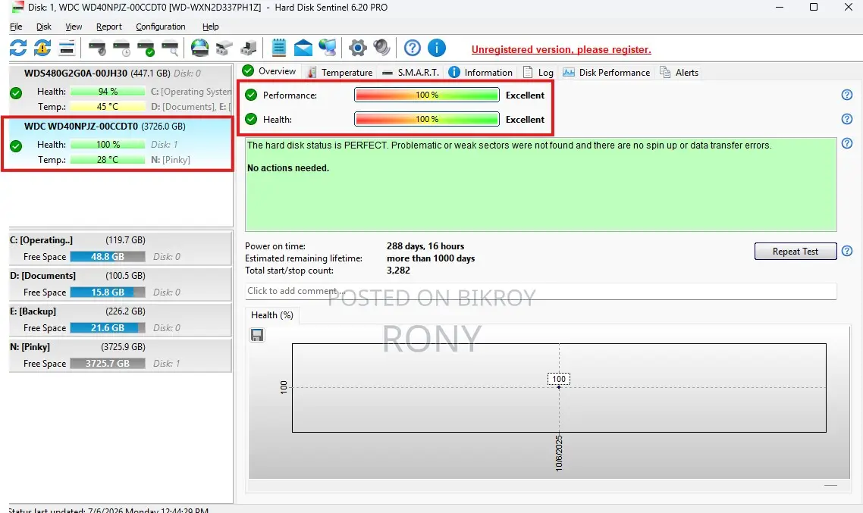
Task: Switch to the Log tab
Action: point(538,72)
